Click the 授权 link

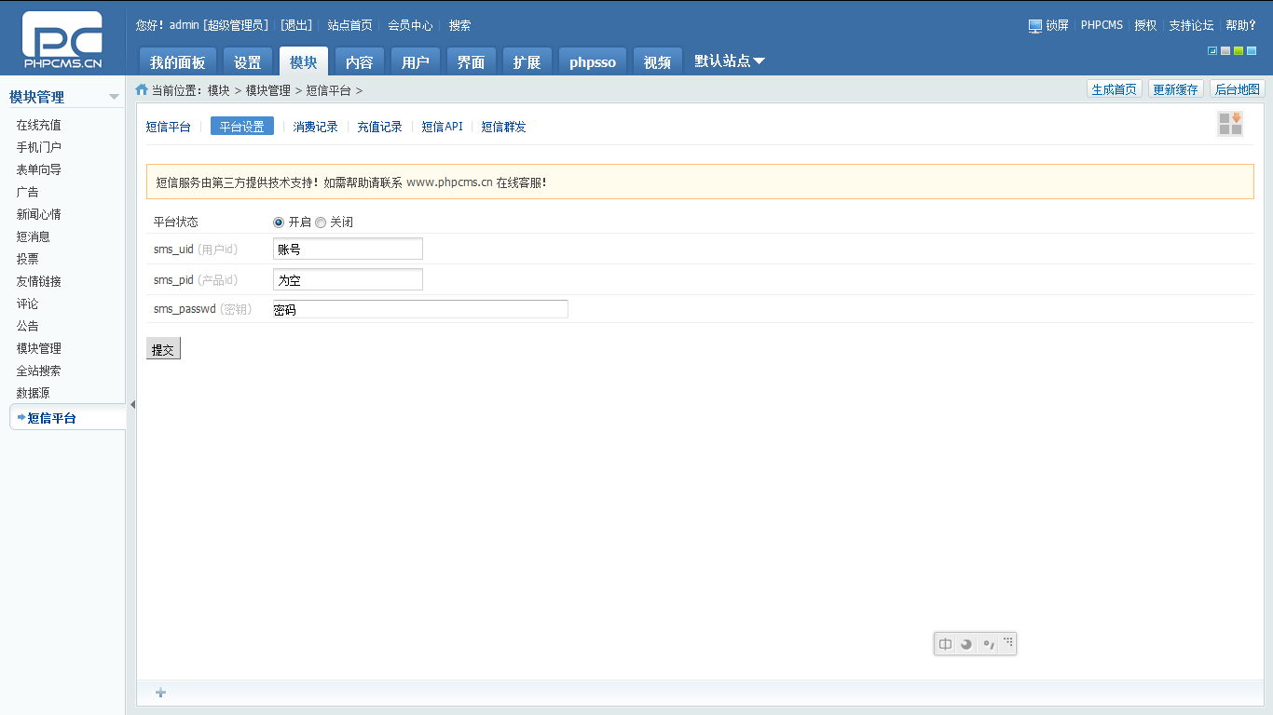coord(1145,25)
